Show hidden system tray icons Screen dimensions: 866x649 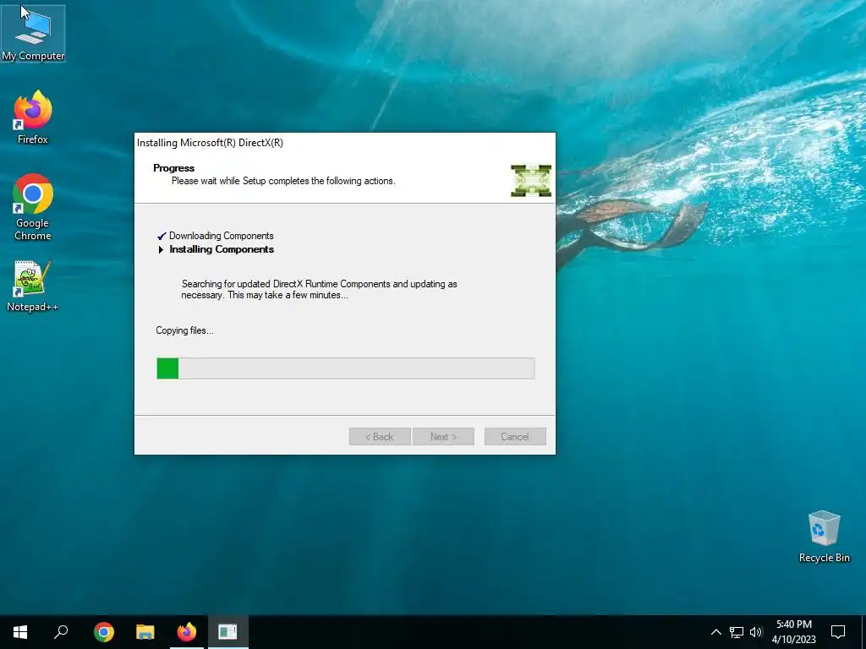point(715,632)
